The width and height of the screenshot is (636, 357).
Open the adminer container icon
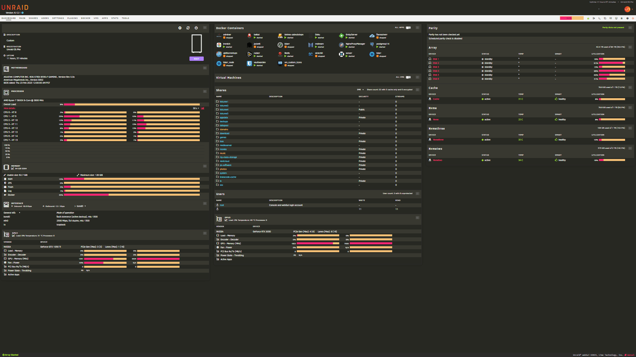[x=219, y=36]
